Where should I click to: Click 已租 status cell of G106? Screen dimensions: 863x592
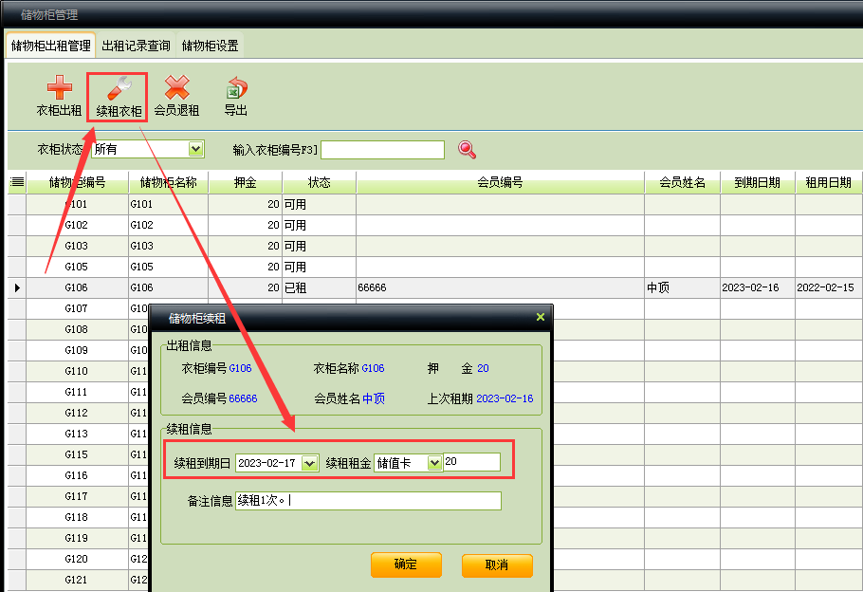320,288
